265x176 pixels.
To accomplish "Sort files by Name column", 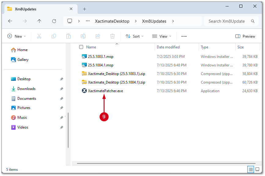I will click(91, 47).
